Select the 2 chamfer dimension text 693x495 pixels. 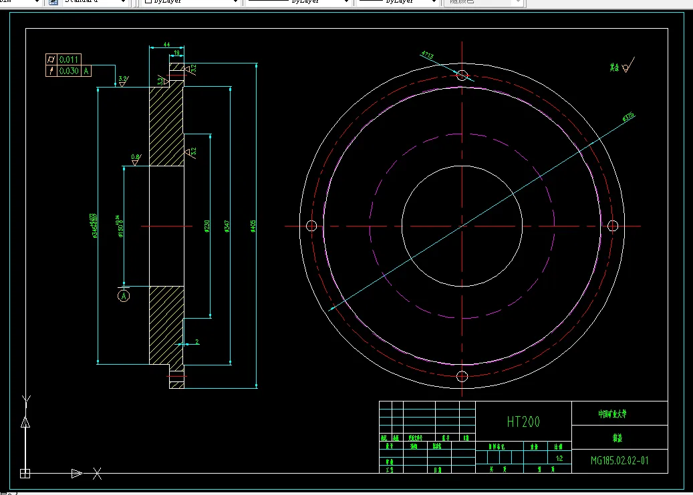pos(197,341)
